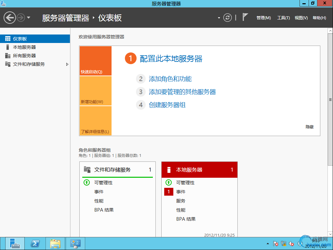Open dropdown arrow left of refresh
The height and width of the screenshot is (250, 333).
pyautogui.click(x=219, y=18)
